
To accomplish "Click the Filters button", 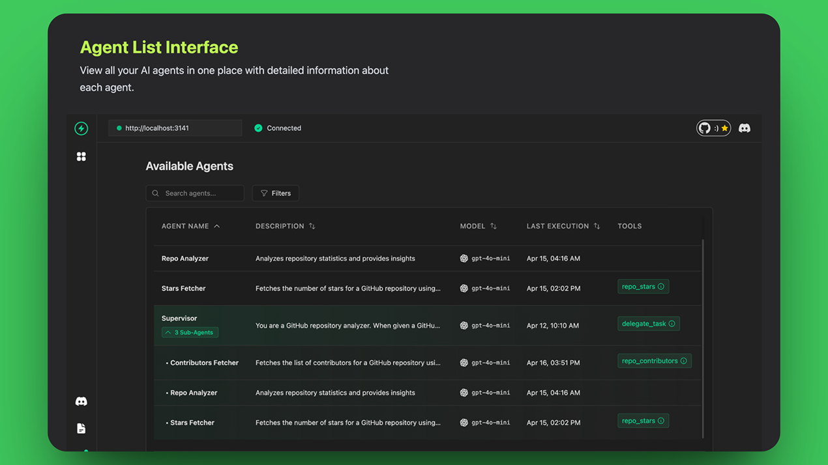I will click(276, 193).
